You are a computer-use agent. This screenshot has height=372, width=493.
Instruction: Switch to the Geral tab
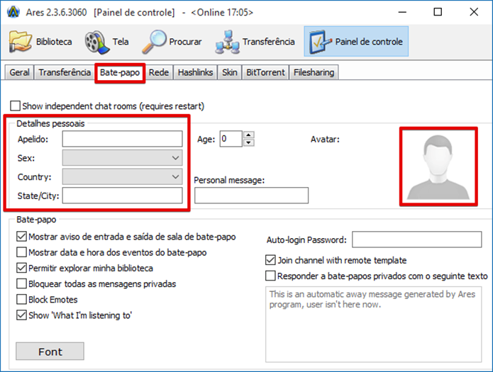pos(19,72)
